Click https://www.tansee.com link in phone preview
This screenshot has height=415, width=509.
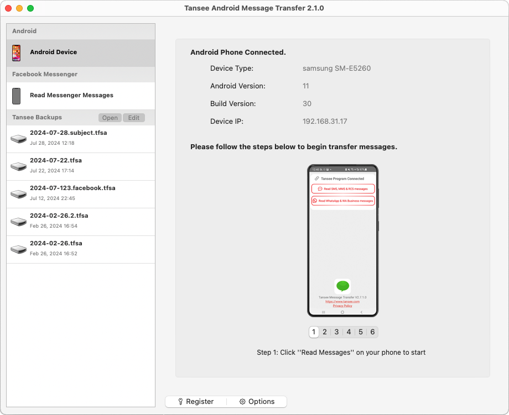click(342, 302)
